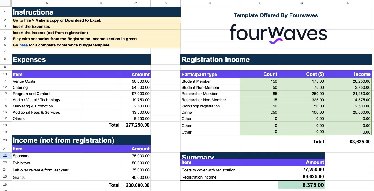Select the Venue Costs amount cell
The height and width of the screenshot is (191, 374).
136,81
